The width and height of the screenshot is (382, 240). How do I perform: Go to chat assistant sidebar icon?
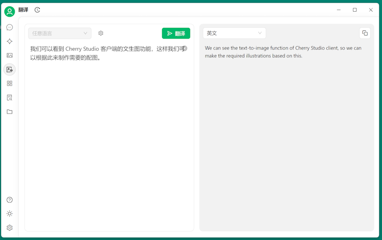[x=9, y=27]
